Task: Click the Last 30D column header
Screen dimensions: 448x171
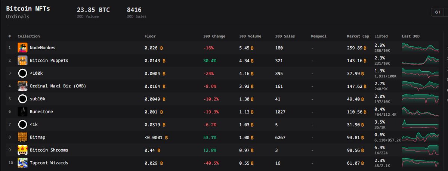Action: 411,36
